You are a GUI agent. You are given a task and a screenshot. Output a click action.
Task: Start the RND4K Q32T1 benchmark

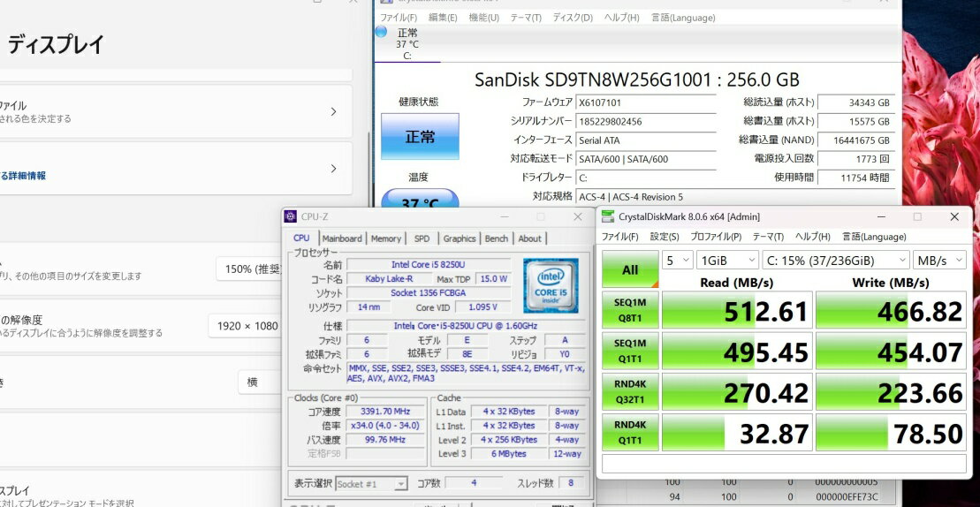coord(629,391)
